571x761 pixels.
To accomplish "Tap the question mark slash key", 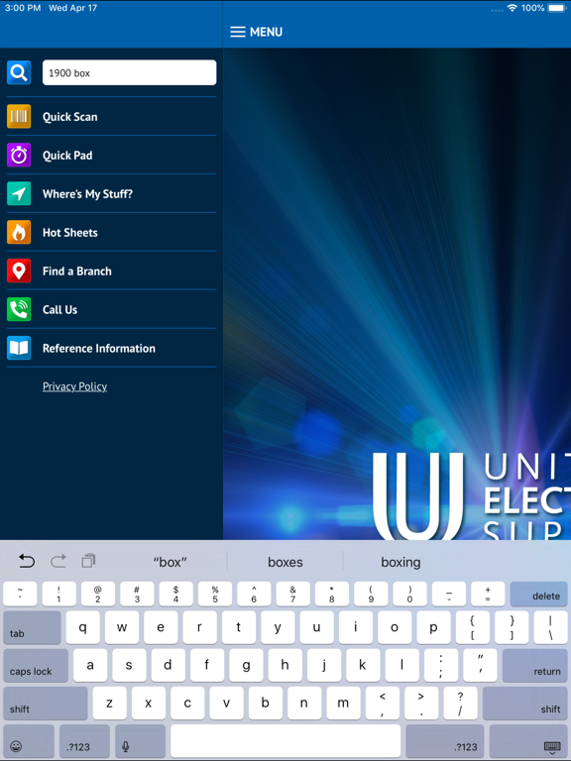I will click(460, 704).
